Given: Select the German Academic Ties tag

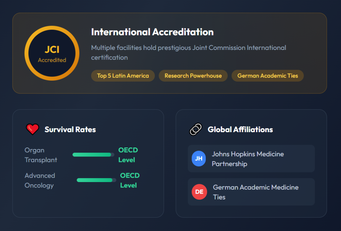Looking at the screenshot, I should pos(267,76).
